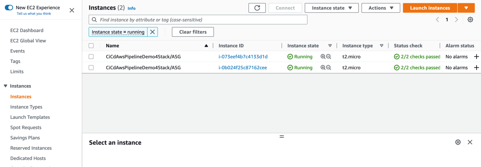481x167 pixels.
Task: Open table preferences gear icon
Action: [x=470, y=20]
